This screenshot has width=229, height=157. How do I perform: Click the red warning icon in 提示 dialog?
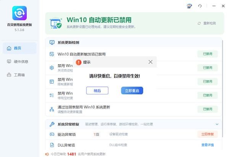[79, 62]
